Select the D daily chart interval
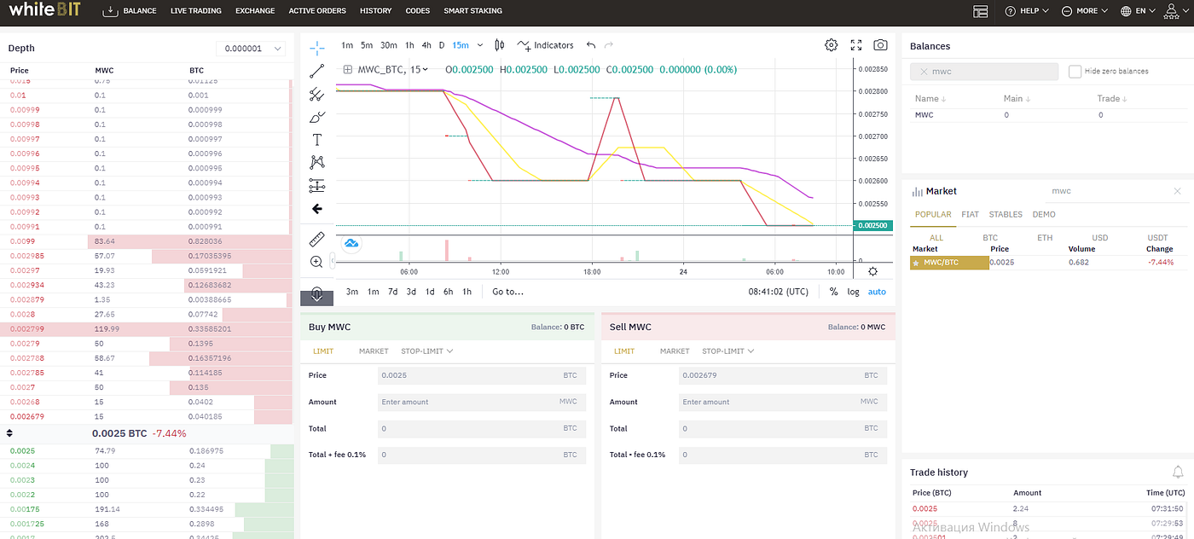1194x539 pixels. (x=441, y=45)
